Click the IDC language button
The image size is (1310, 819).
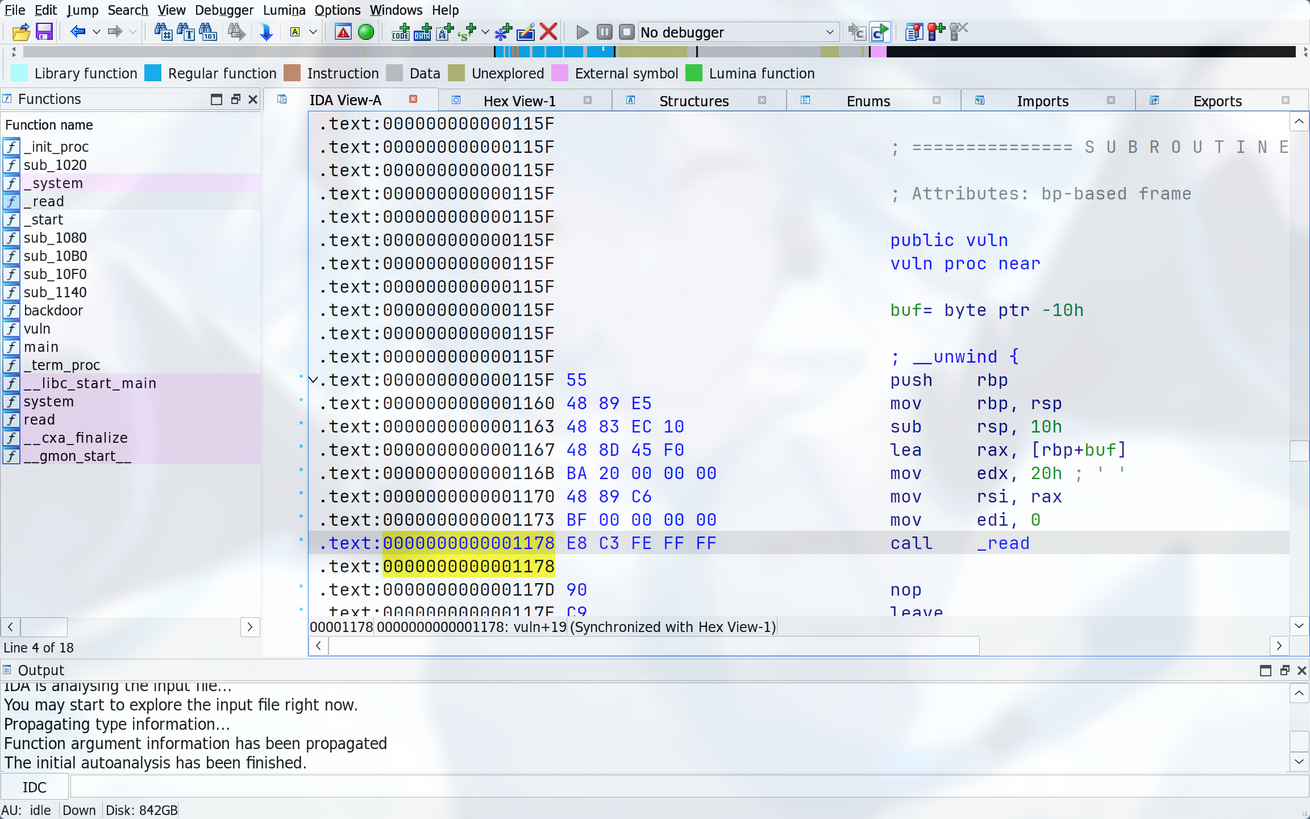pyautogui.click(x=34, y=787)
